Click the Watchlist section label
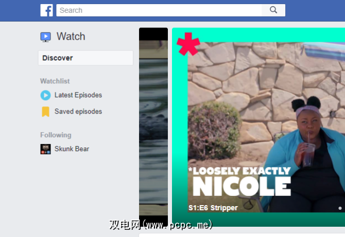This screenshot has width=345, height=237. (55, 81)
